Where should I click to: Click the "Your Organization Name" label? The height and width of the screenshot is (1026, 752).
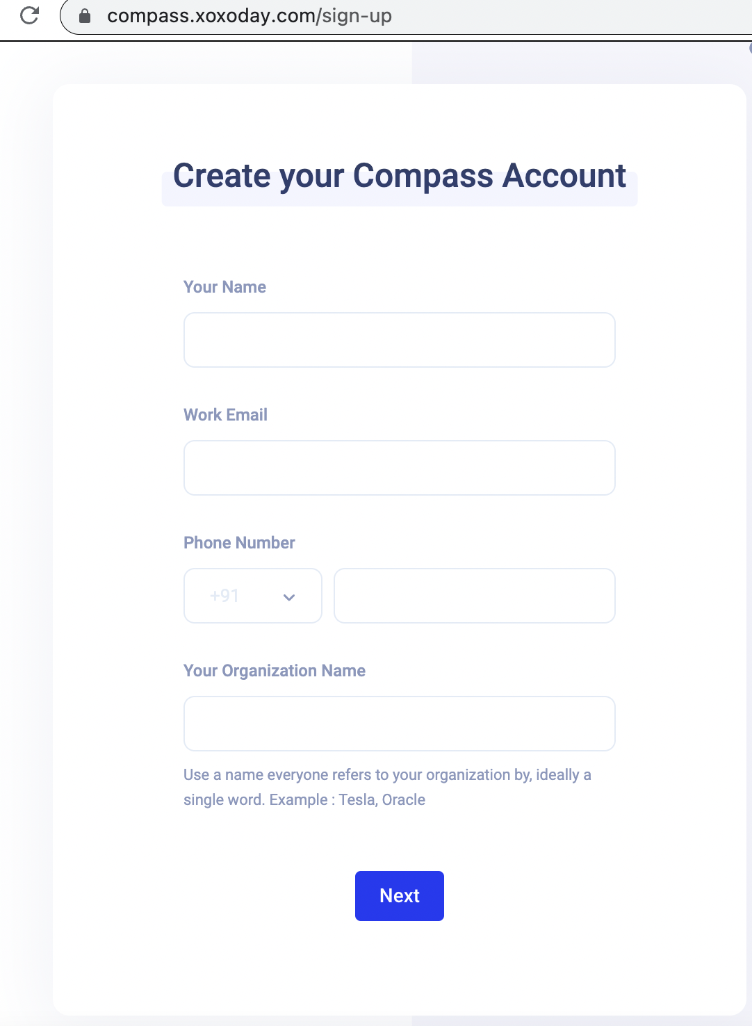tap(274, 671)
